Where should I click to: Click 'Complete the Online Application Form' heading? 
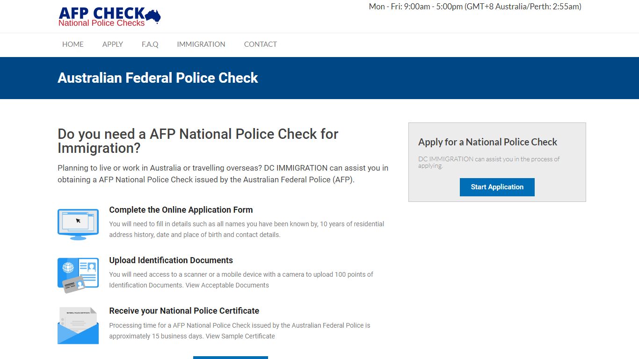point(181,210)
